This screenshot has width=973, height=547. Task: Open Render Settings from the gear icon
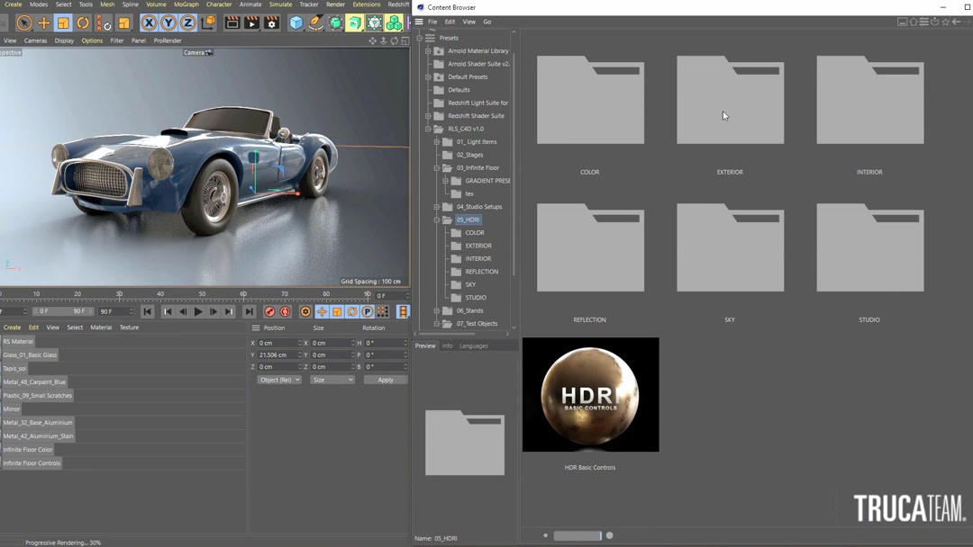click(272, 23)
